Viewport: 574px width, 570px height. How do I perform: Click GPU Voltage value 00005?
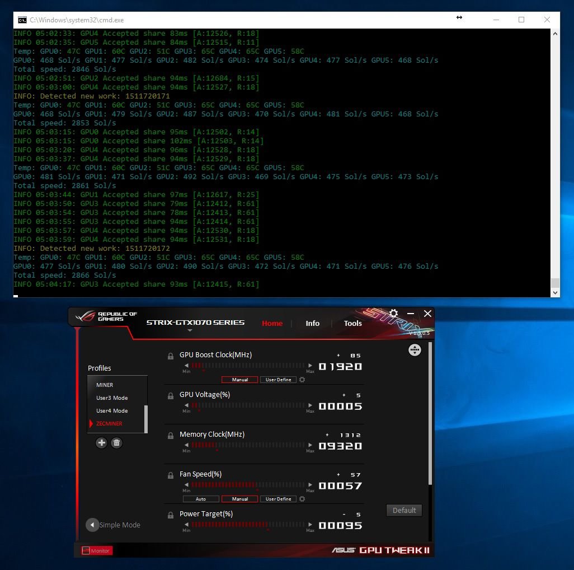point(341,407)
